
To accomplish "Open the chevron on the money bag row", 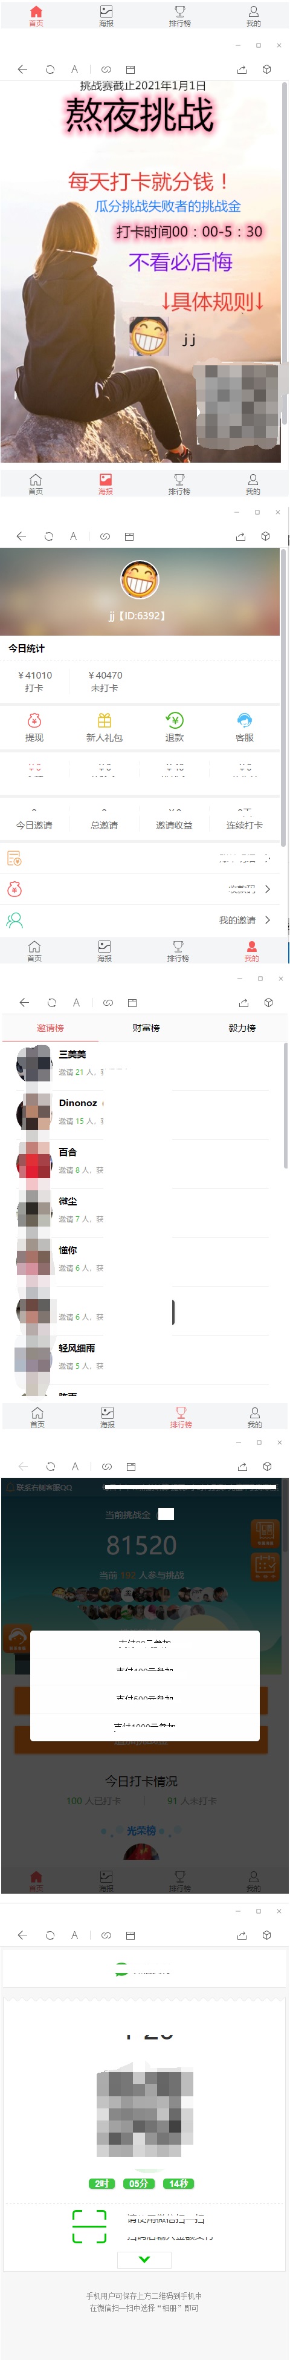I will 267,888.
